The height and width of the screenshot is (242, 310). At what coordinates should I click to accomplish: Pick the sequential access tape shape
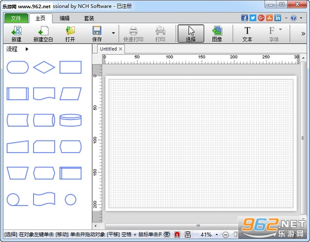[18, 200]
